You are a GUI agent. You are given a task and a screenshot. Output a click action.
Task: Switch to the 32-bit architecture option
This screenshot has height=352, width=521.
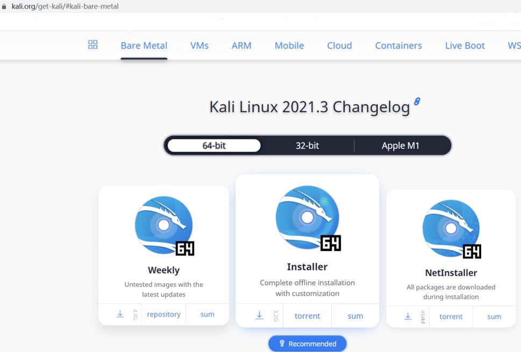coord(307,145)
